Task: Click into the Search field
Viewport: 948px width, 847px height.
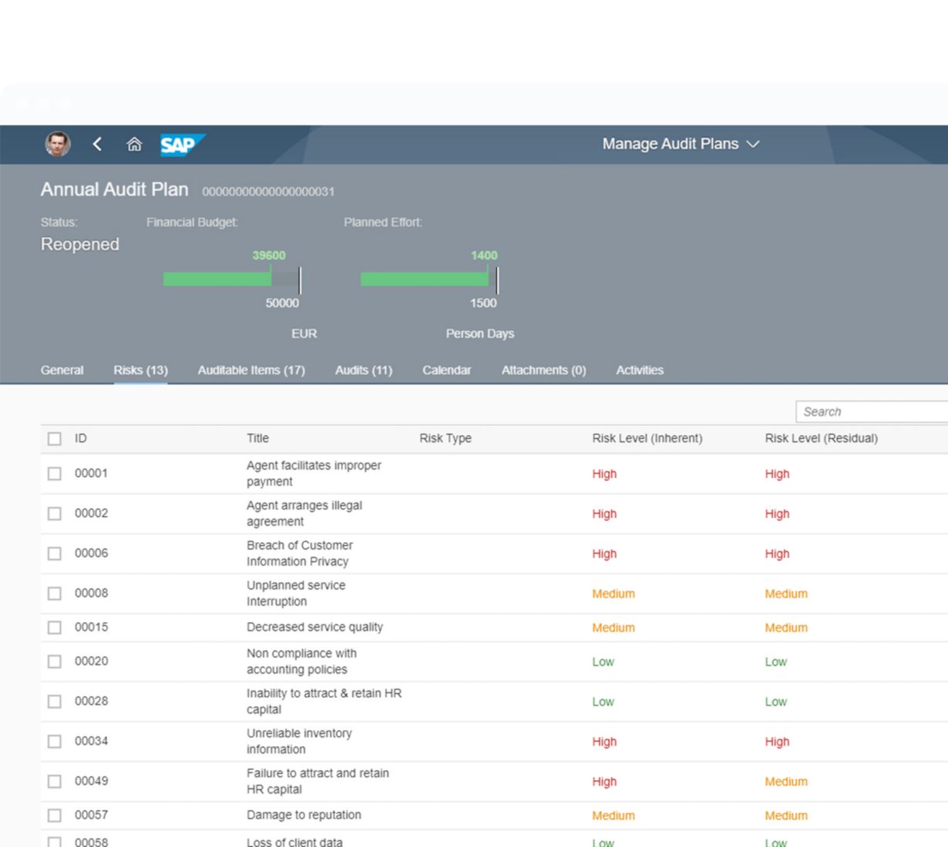Action: 871,412
